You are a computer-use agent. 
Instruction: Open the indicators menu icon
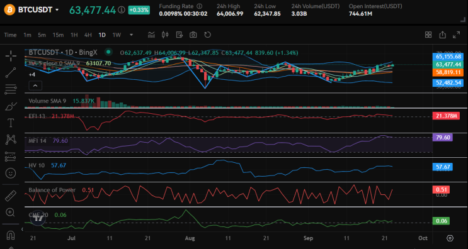click(151, 35)
